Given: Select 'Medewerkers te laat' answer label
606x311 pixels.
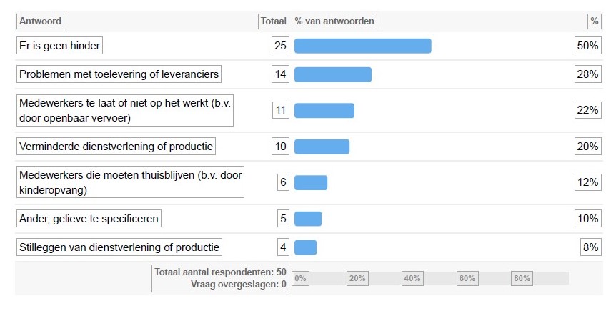Looking at the screenshot, I should coord(125,110).
